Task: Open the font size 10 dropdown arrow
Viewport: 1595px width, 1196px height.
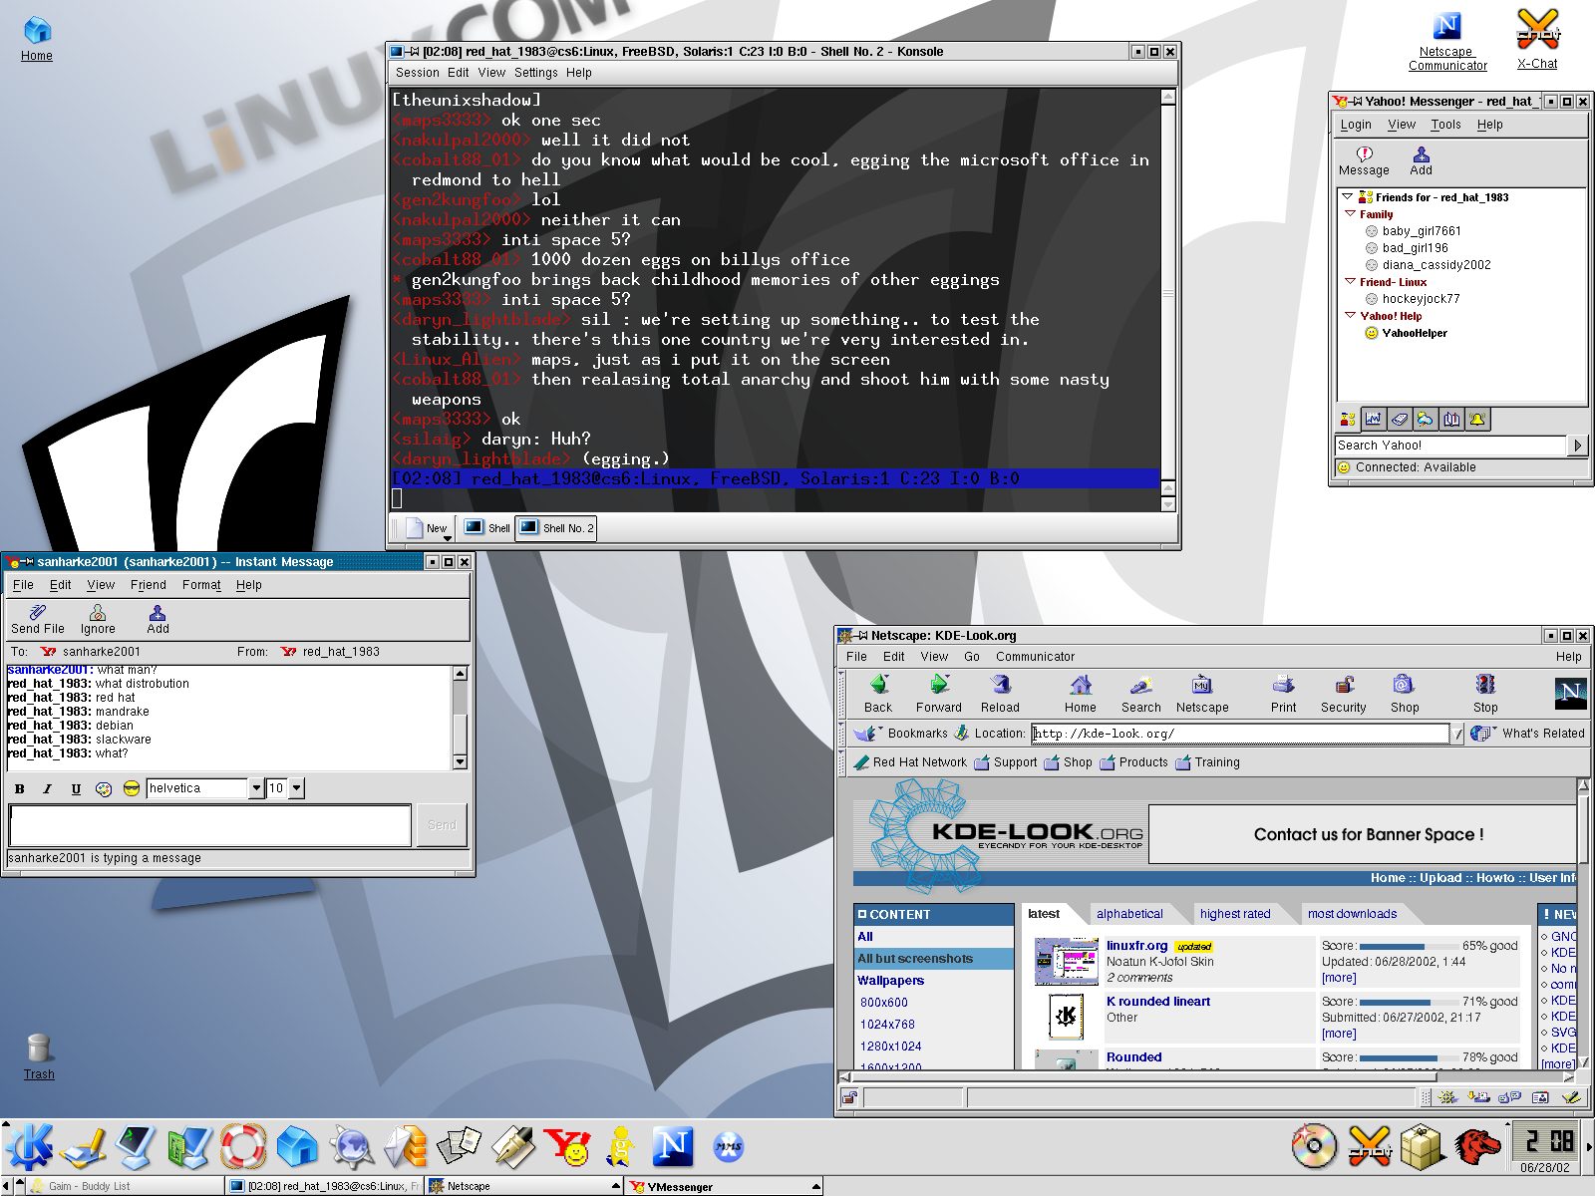Action: coord(296,788)
